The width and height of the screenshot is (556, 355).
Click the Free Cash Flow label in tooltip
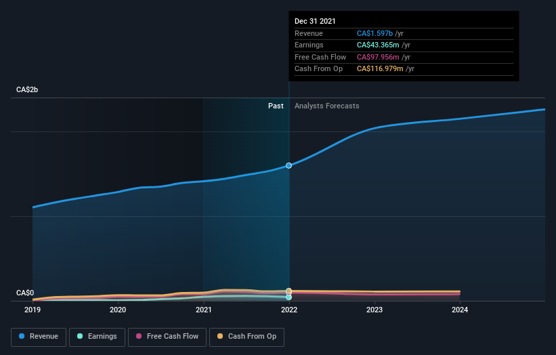tap(320, 57)
